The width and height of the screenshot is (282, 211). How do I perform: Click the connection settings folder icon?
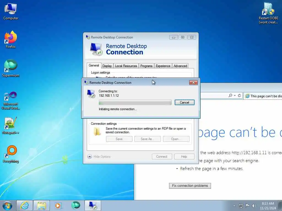click(97, 132)
